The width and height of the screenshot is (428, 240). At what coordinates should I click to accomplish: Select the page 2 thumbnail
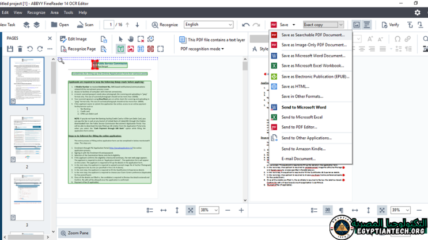click(x=26, y=141)
